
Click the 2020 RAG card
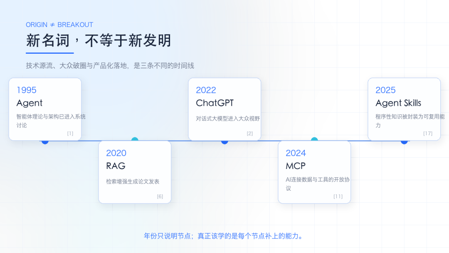(135, 172)
